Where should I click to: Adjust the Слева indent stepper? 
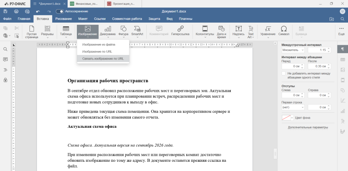(x=303, y=95)
